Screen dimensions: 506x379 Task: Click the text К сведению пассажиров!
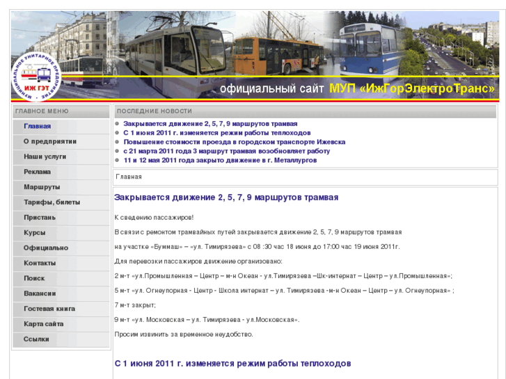pyautogui.click(x=154, y=218)
